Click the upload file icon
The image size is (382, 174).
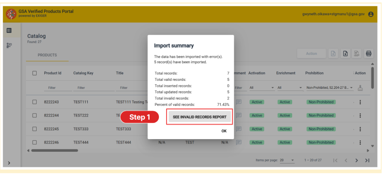point(345,54)
